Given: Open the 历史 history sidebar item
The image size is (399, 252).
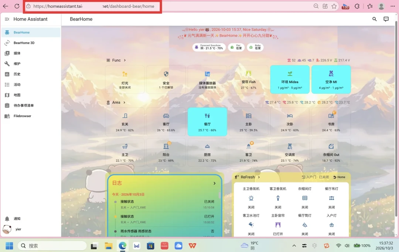Looking at the screenshot, I should pos(31,74).
